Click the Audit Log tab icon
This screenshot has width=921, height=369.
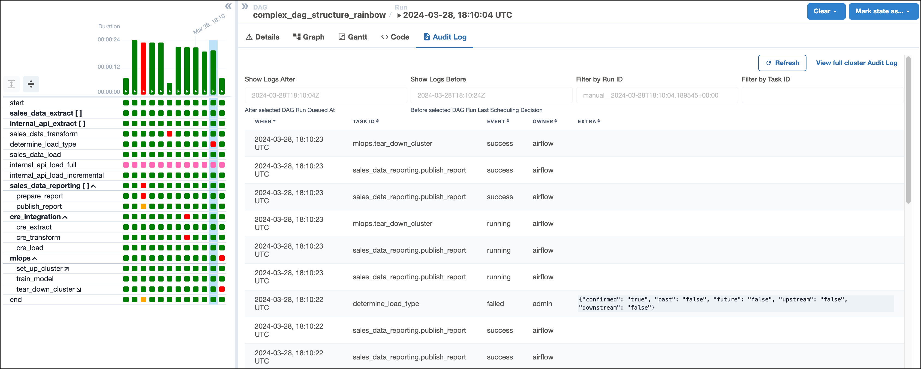pos(426,37)
